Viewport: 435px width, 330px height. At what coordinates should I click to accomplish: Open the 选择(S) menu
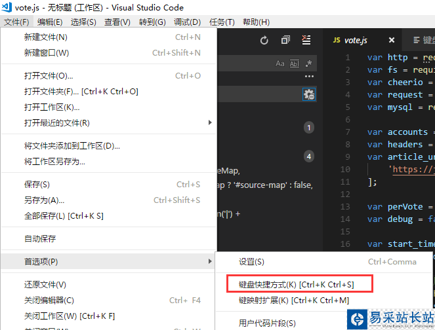(83, 22)
